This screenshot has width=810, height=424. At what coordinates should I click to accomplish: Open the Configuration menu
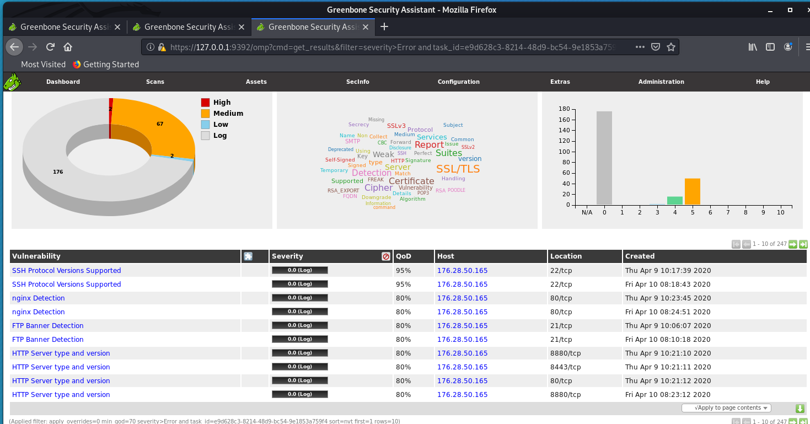pos(459,82)
